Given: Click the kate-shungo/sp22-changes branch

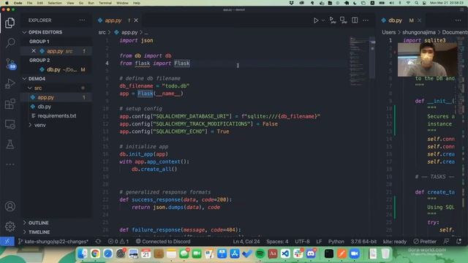Looking at the screenshot, I should point(53,241).
